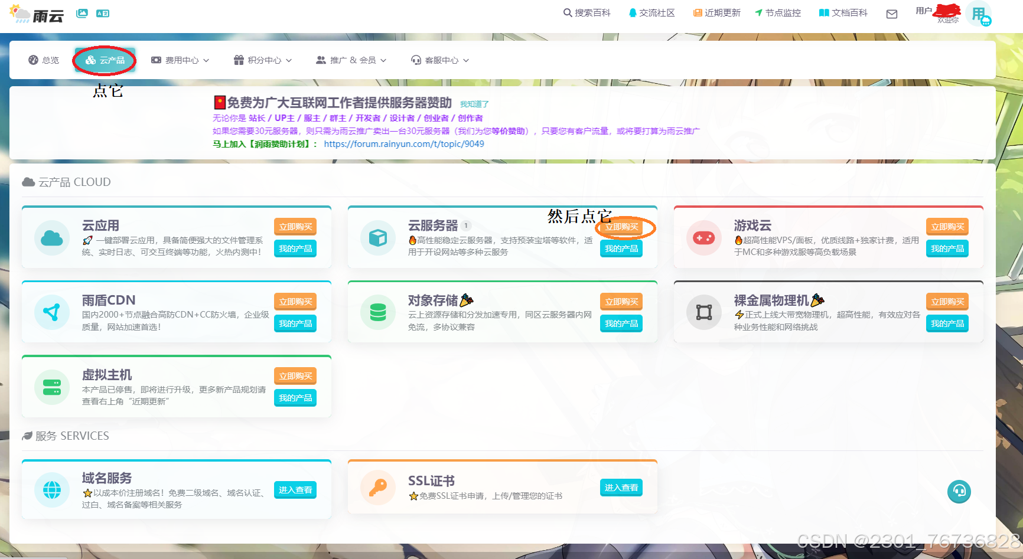Click 立即购买 for 雨盾CDN
The image size is (1023, 559).
pyautogui.click(x=295, y=302)
